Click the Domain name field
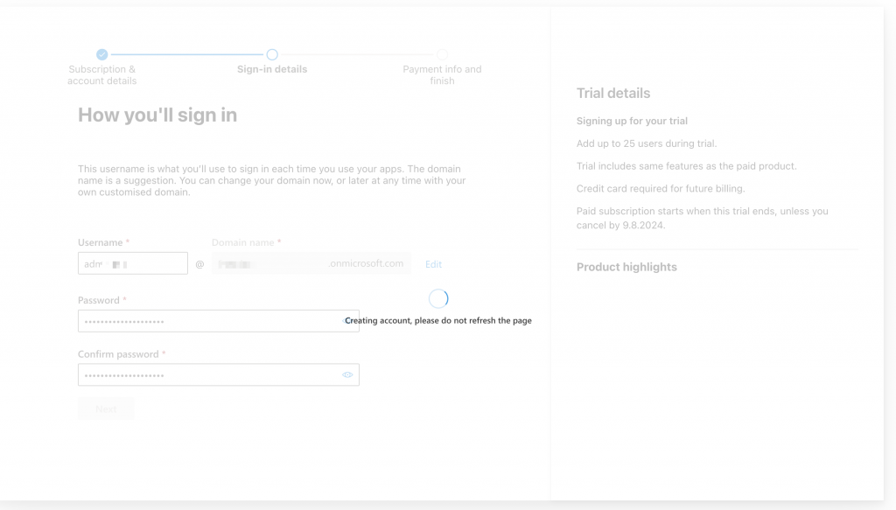Screen dimensions: 896x510 311,263
